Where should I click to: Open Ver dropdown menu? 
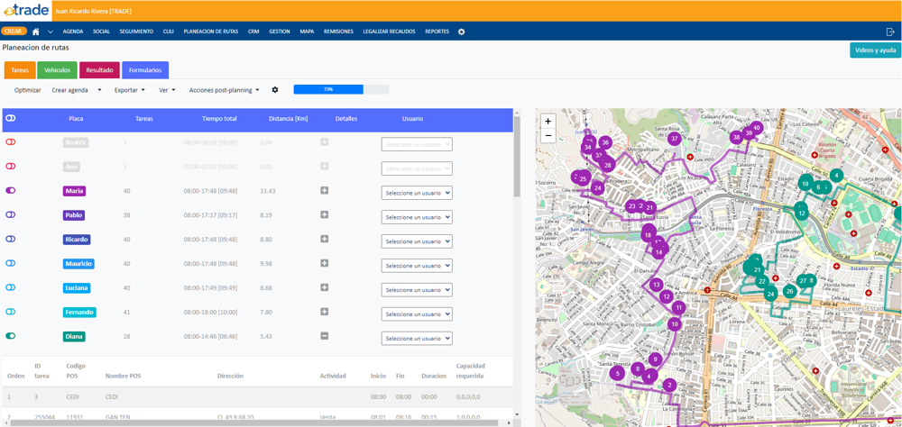(x=167, y=90)
